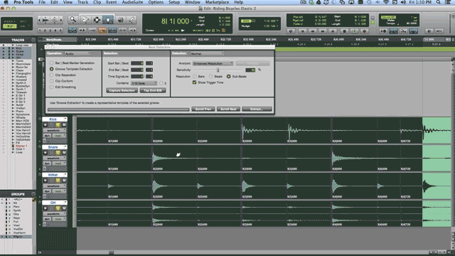Mute the Snare track
The width and height of the screenshot is (455, 256).
tap(64, 153)
